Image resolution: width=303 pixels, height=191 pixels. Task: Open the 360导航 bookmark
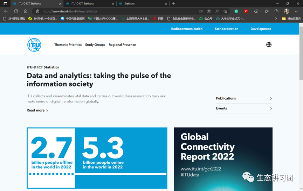click(43, 19)
